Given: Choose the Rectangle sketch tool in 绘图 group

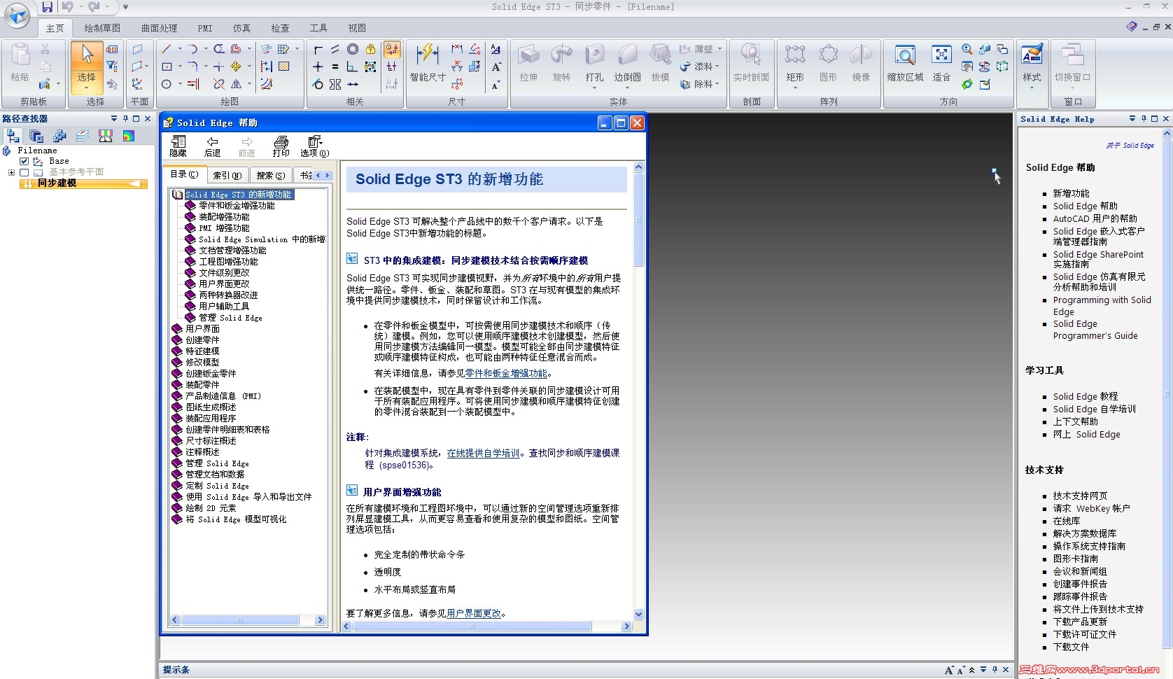Looking at the screenshot, I should point(167,66).
